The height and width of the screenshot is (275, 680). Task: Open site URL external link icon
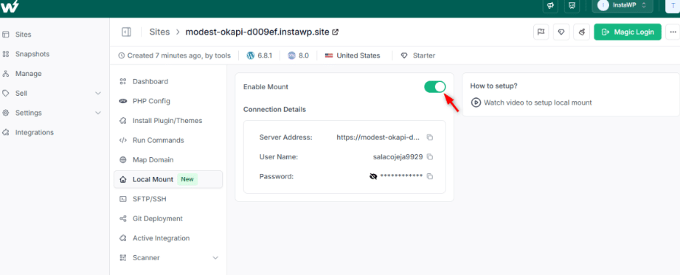click(x=336, y=32)
